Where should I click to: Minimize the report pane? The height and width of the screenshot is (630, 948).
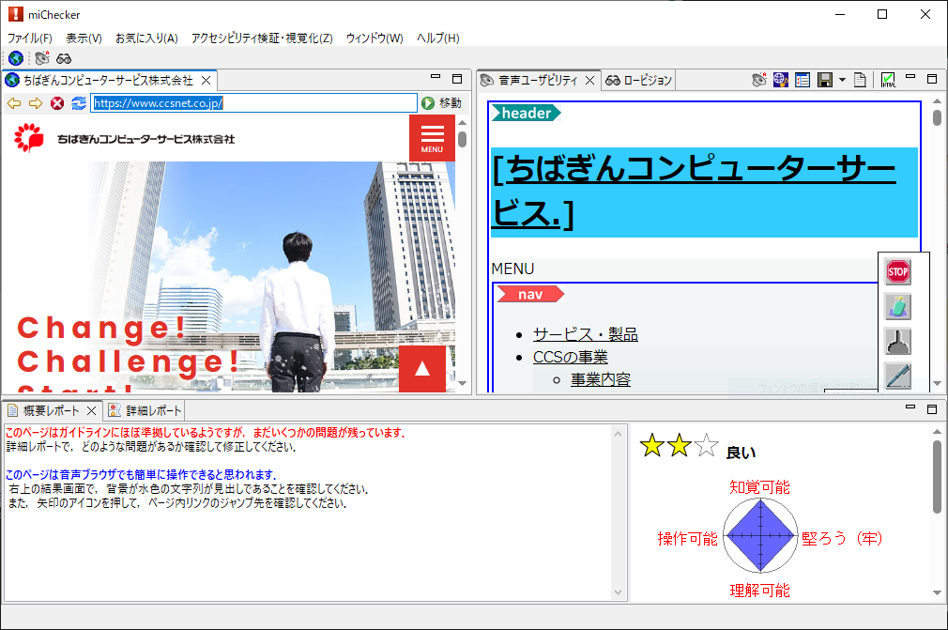point(910,408)
